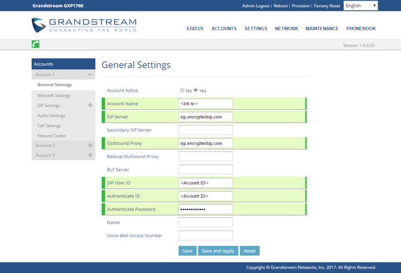Click the Account Active label
Viewport: 401px width, 273px height.
pyautogui.click(x=122, y=90)
